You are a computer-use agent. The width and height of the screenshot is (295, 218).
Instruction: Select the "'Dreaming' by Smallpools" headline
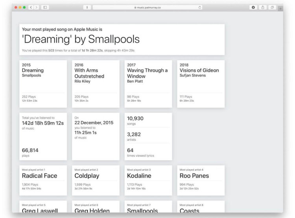pyautogui.click(x=81, y=39)
